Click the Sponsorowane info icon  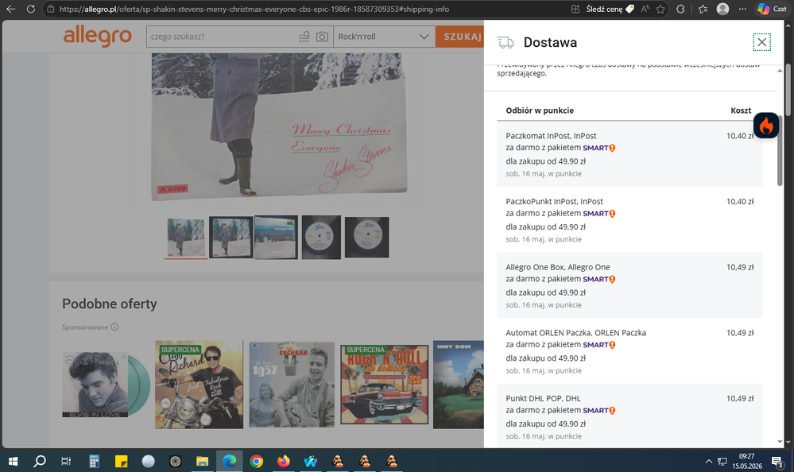pos(115,327)
